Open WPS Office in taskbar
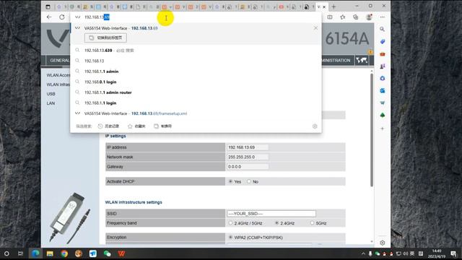This screenshot has height=260, width=462. point(121,253)
